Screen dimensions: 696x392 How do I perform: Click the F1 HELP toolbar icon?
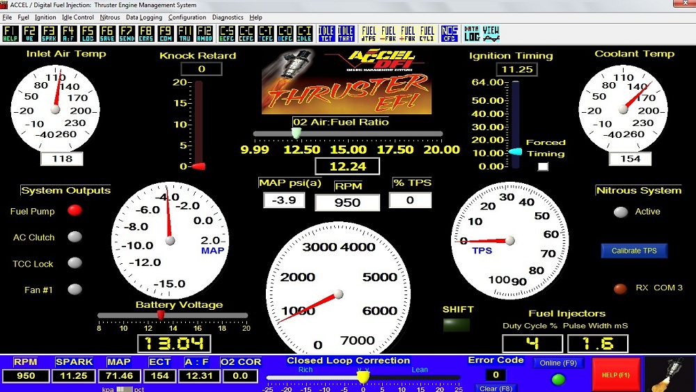[x=10, y=33]
